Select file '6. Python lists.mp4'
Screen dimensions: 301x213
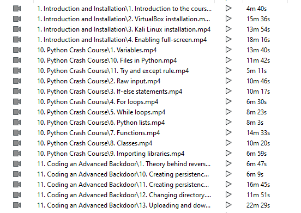click(101, 123)
